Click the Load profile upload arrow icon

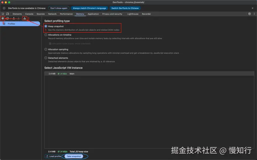tap(14, 18)
